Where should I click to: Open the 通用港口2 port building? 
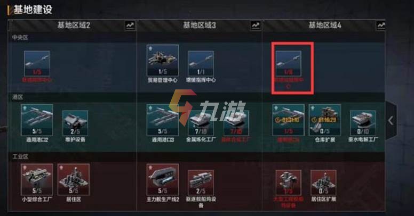pyautogui.click(x=37, y=120)
